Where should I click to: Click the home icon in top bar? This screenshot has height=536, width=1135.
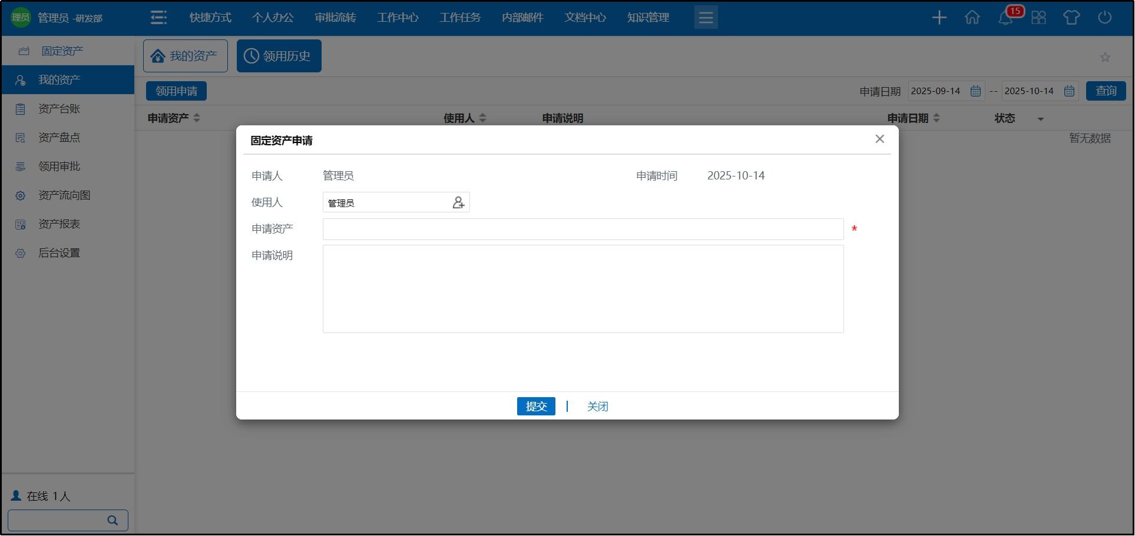(972, 18)
